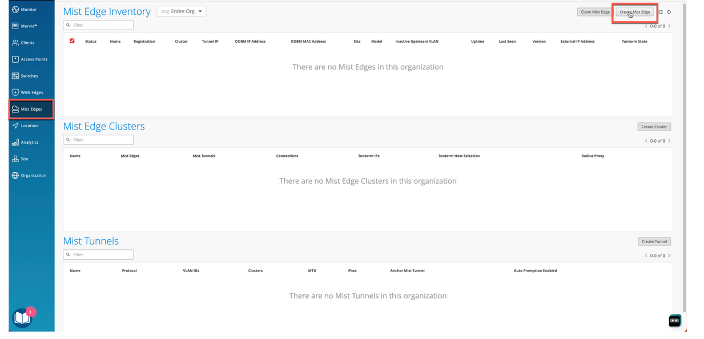Click the Marvis sidebar icon
This screenshot has height=339, width=704.
(x=15, y=26)
